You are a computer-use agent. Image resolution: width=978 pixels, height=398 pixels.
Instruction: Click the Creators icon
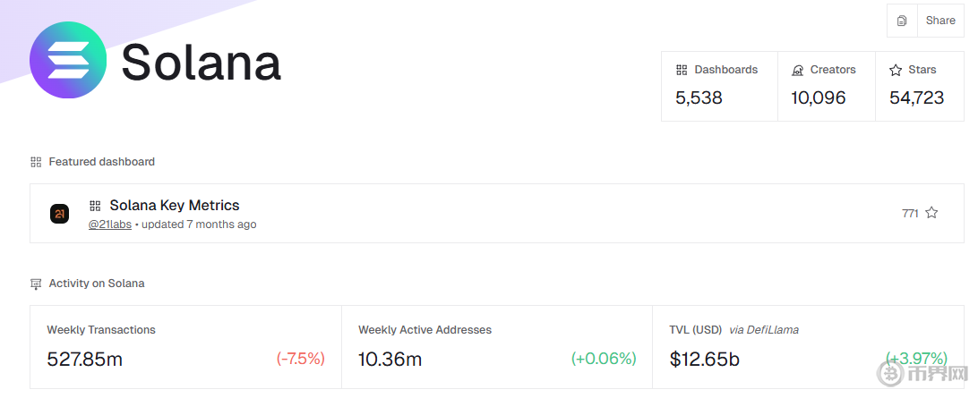coord(797,70)
